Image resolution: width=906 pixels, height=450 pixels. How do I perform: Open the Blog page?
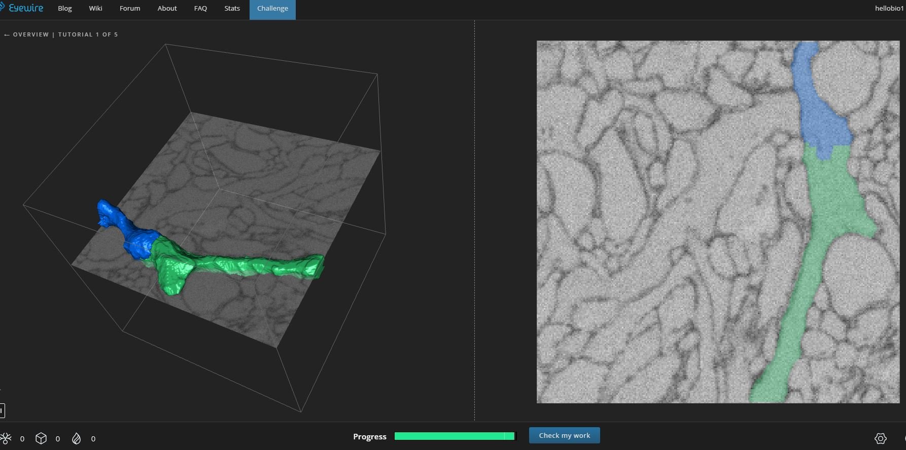click(x=65, y=9)
